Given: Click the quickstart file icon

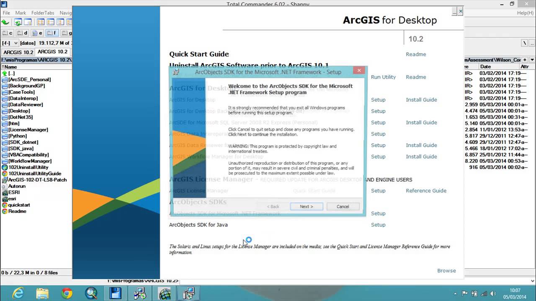Looking at the screenshot, I should click(x=5, y=205).
